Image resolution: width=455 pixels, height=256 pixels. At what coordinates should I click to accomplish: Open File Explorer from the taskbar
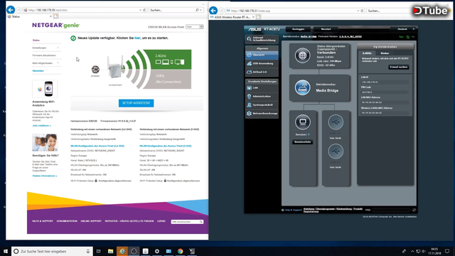tap(111, 251)
